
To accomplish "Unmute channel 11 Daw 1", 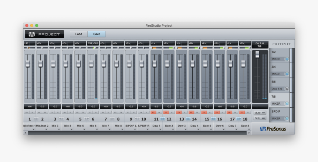I will [153, 112].
